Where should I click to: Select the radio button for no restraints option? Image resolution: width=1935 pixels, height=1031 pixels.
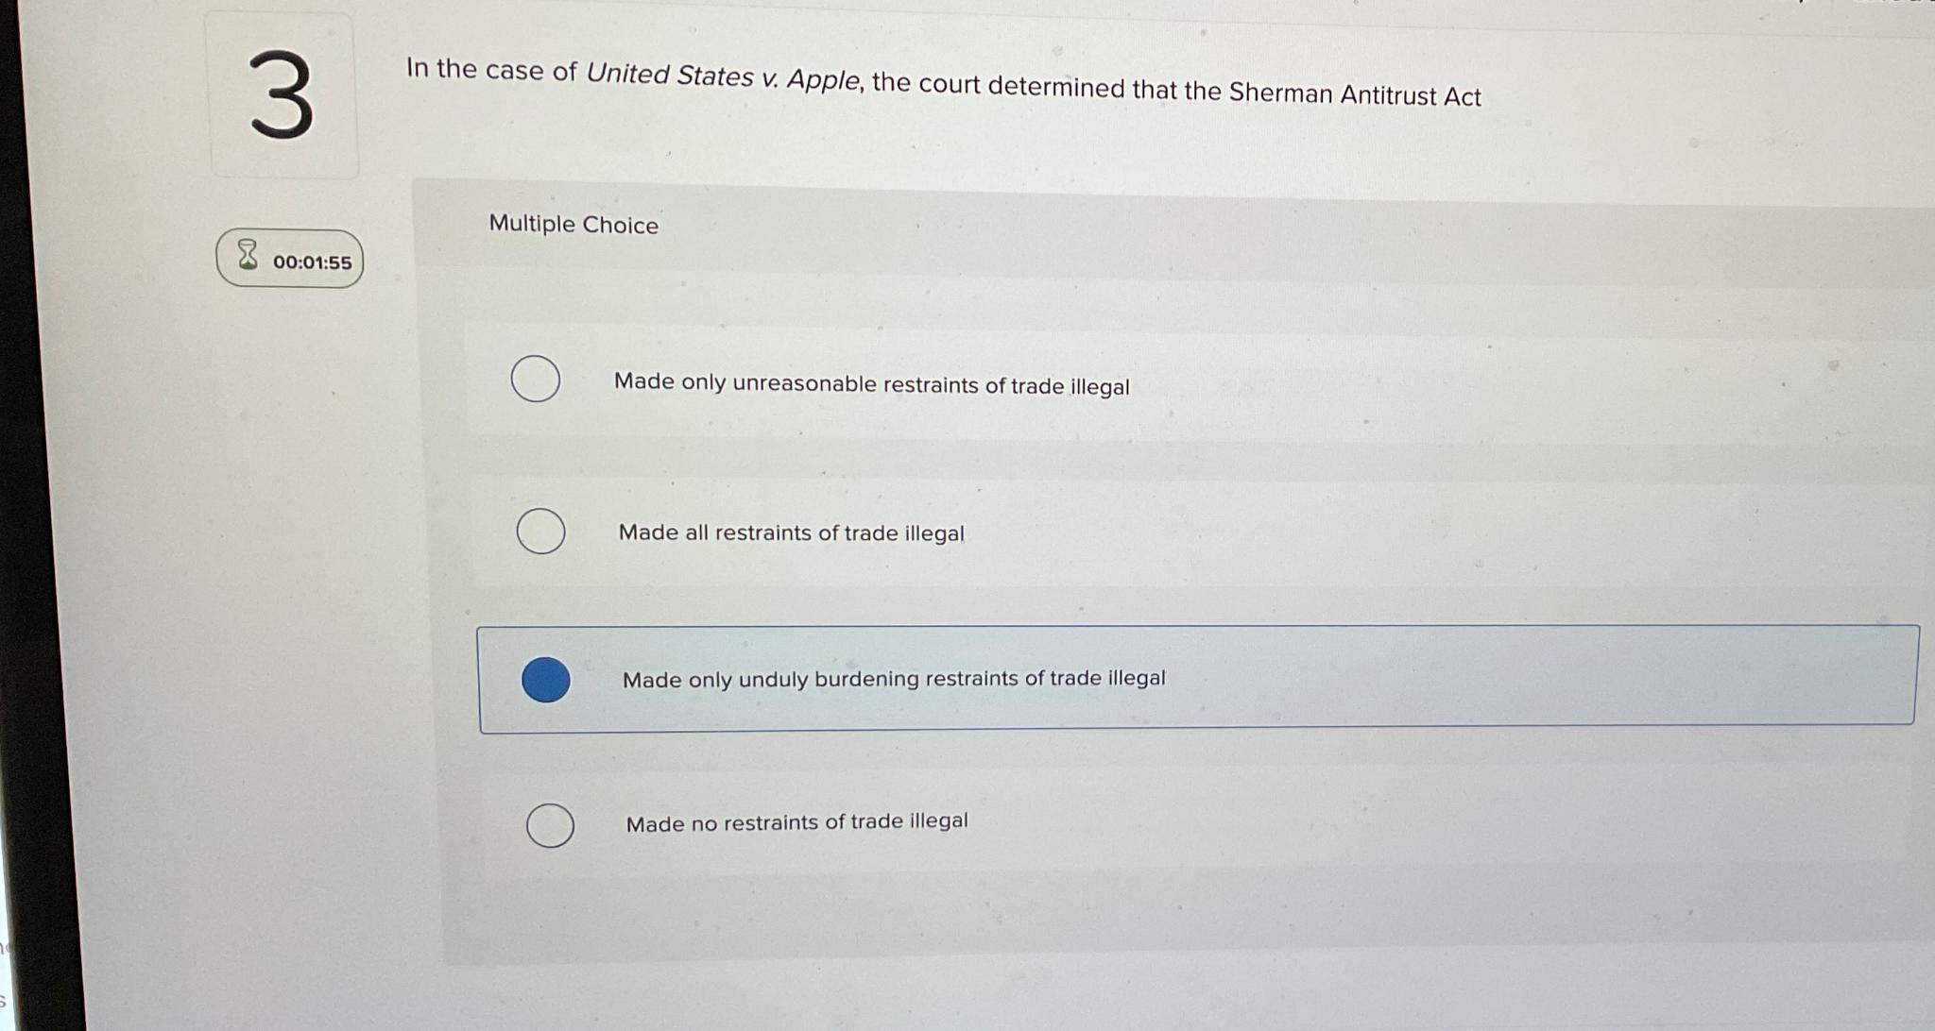[551, 825]
